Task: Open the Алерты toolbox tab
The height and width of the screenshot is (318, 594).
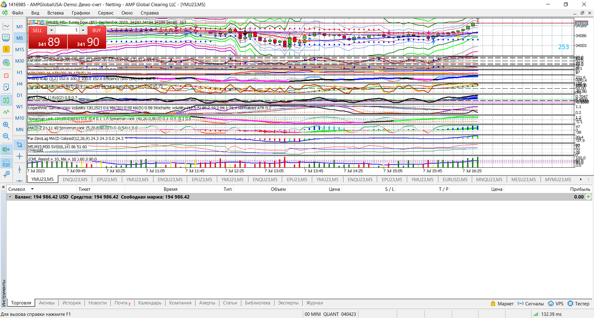Action: tap(207, 303)
